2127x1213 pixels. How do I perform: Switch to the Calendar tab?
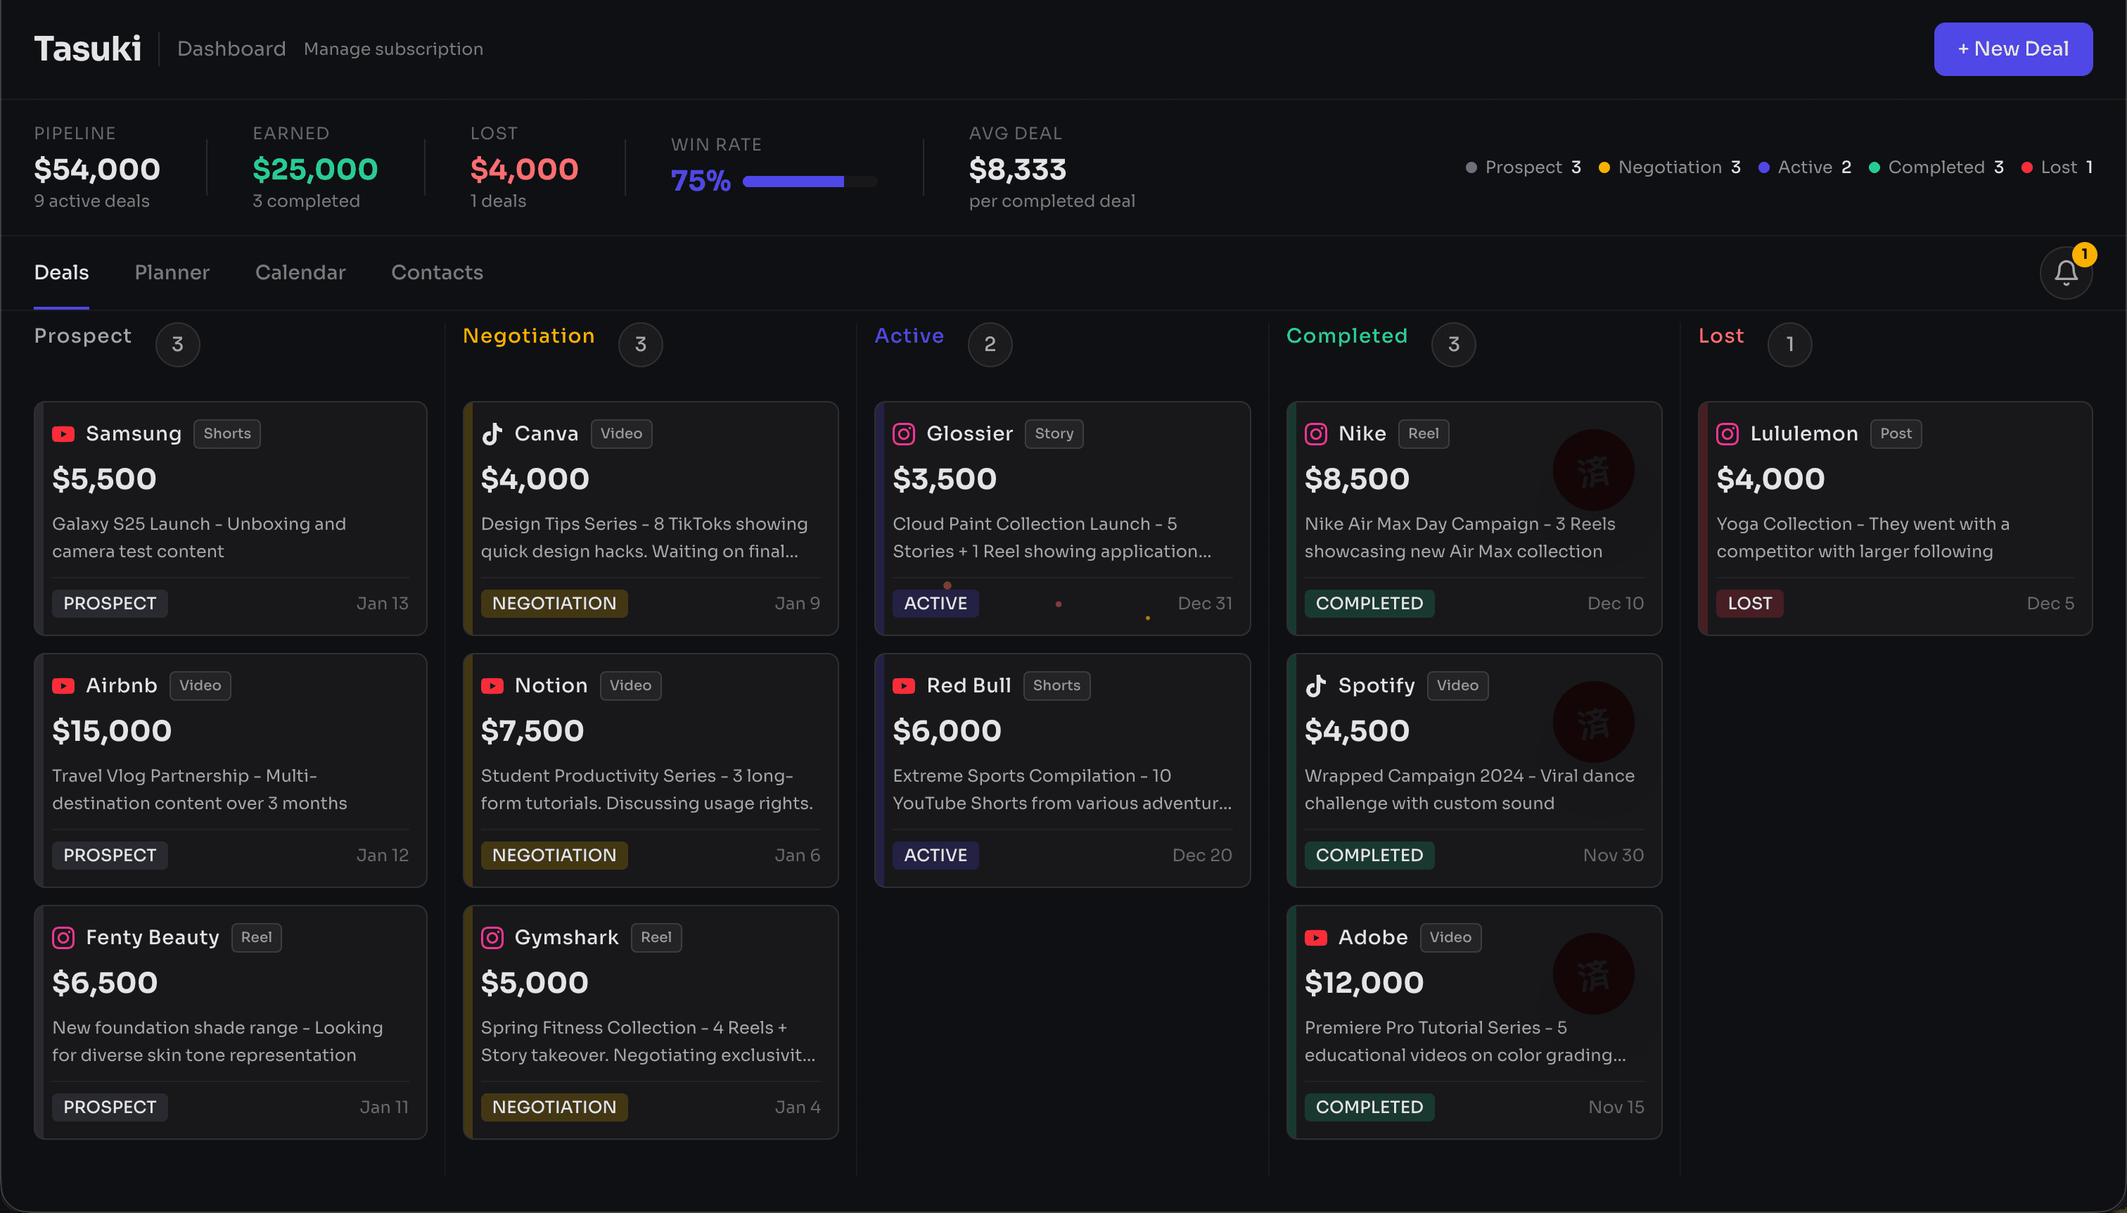point(300,272)
